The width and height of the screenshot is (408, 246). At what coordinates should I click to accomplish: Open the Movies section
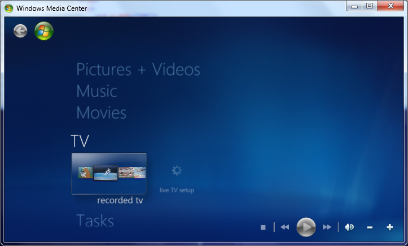click(101, 112)
